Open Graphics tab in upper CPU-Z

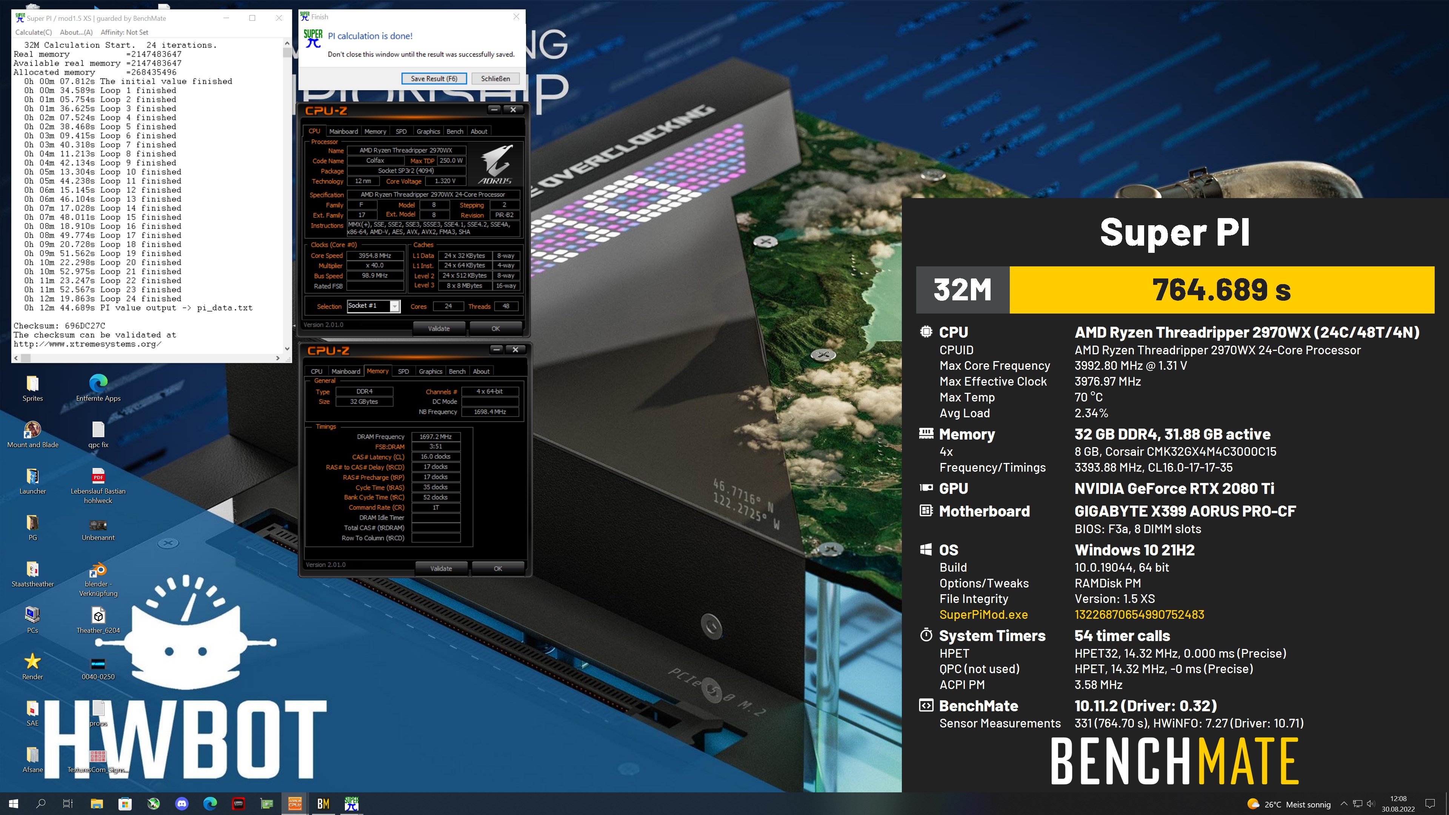click(428, 131)
